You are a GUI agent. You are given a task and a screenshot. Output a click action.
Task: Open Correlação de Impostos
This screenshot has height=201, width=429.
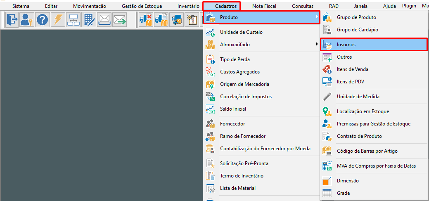261,96
